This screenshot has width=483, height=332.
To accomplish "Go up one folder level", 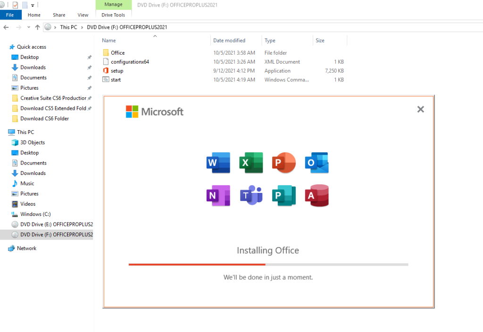I will click(38, 27).
